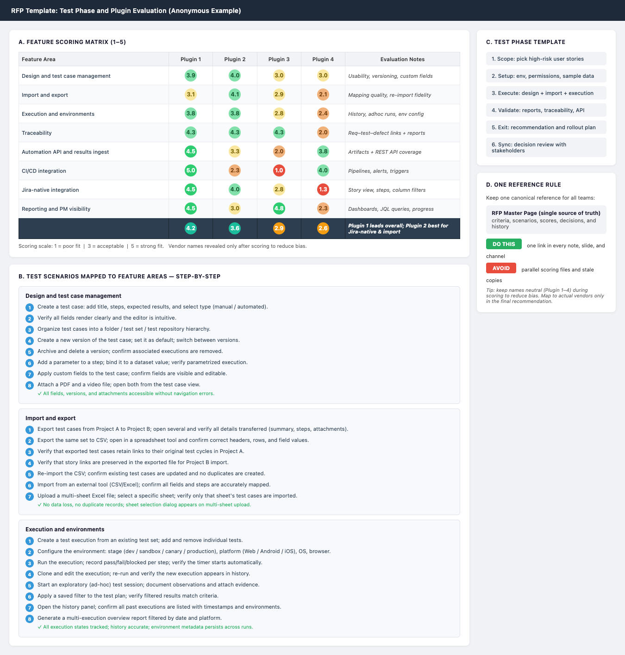Select step '5. Exit: recommendation and rollout plan'
The width and height of the screenshot is (625, 655).
[546, 127]
